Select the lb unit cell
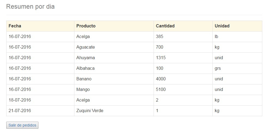Image resolution: width=265 pixels, height=139 pixels. click(237, 37)
